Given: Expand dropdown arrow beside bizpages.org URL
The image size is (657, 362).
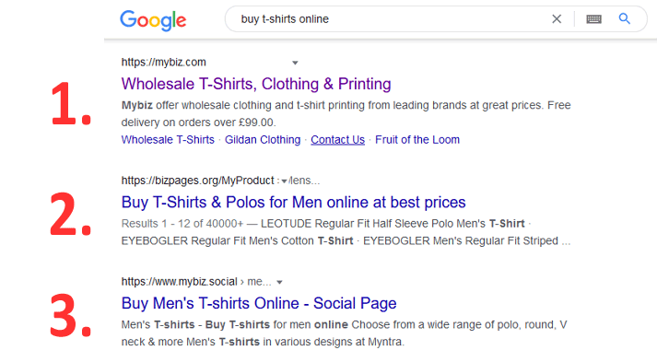Looking at the screenshot, I should (284, 181).
